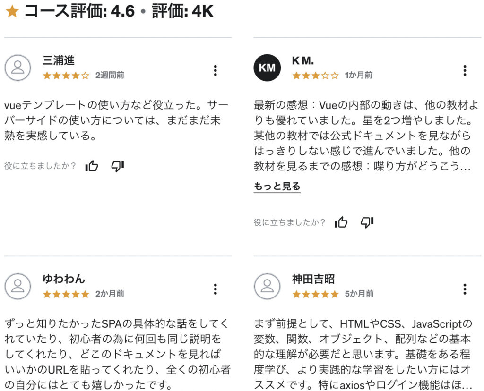Click reviewer name ゆわわん
Viewport: 484px width, 391px height.
click(64, 279)
